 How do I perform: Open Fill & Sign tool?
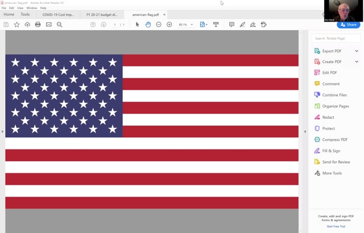coord(327,151)
